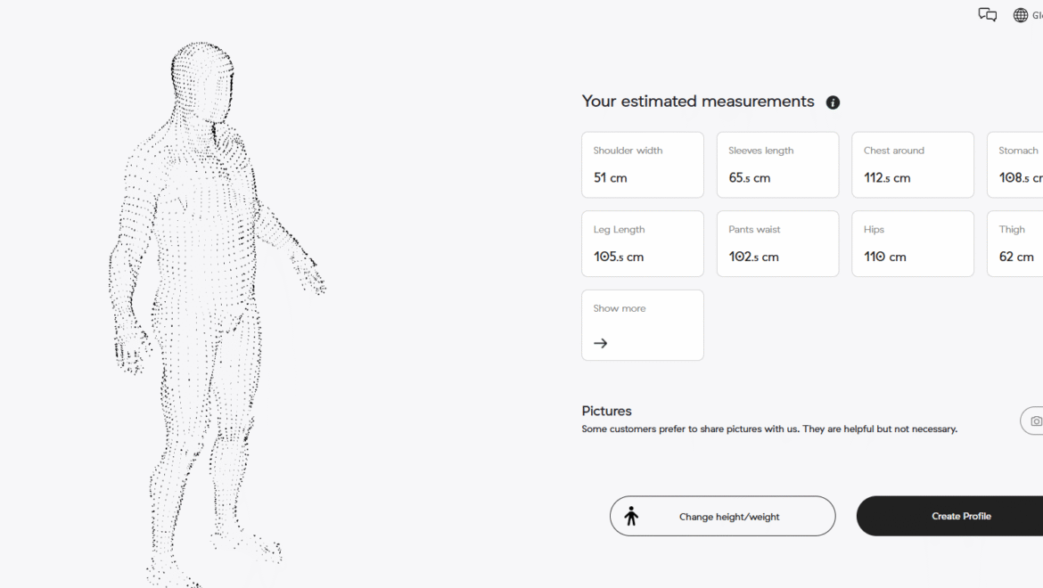Select the Pants waist measurement card
The image size is (1043, 588).
click(x=777, y=244)
